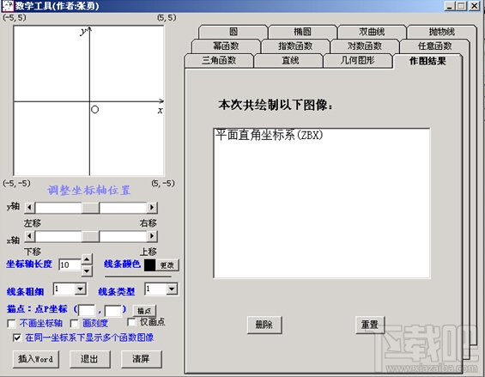Enable the 仅画点 checkbox
The width and height of the screenshot is (485, 377).
[131, 322]
